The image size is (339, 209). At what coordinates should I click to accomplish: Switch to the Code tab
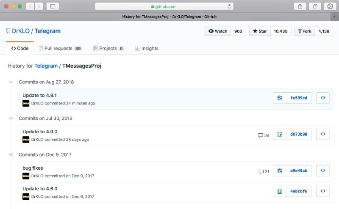point(20,48)
